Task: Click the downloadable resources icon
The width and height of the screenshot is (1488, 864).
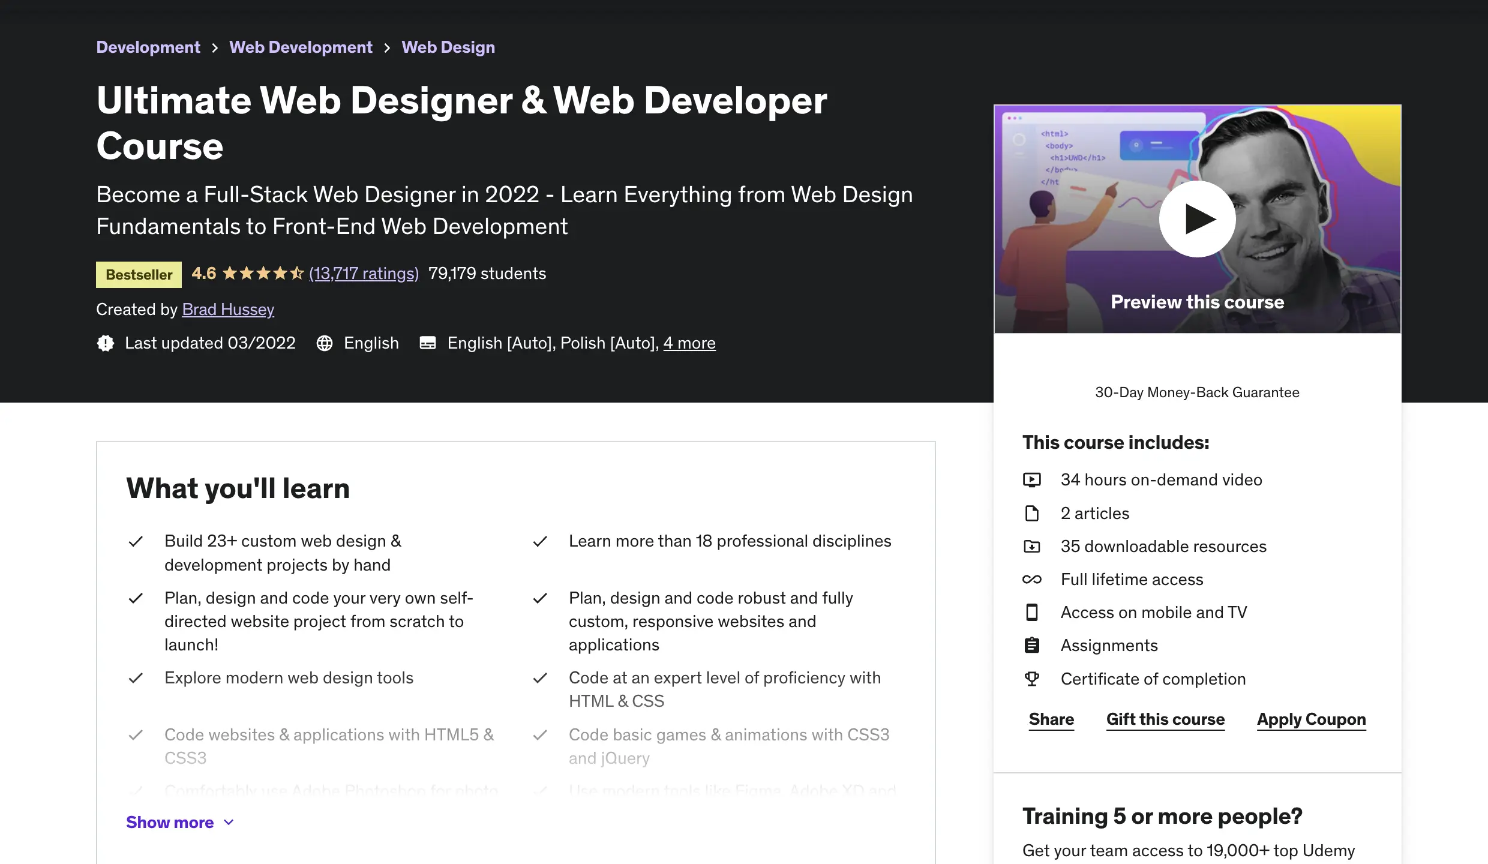Action: (1032, 547)
